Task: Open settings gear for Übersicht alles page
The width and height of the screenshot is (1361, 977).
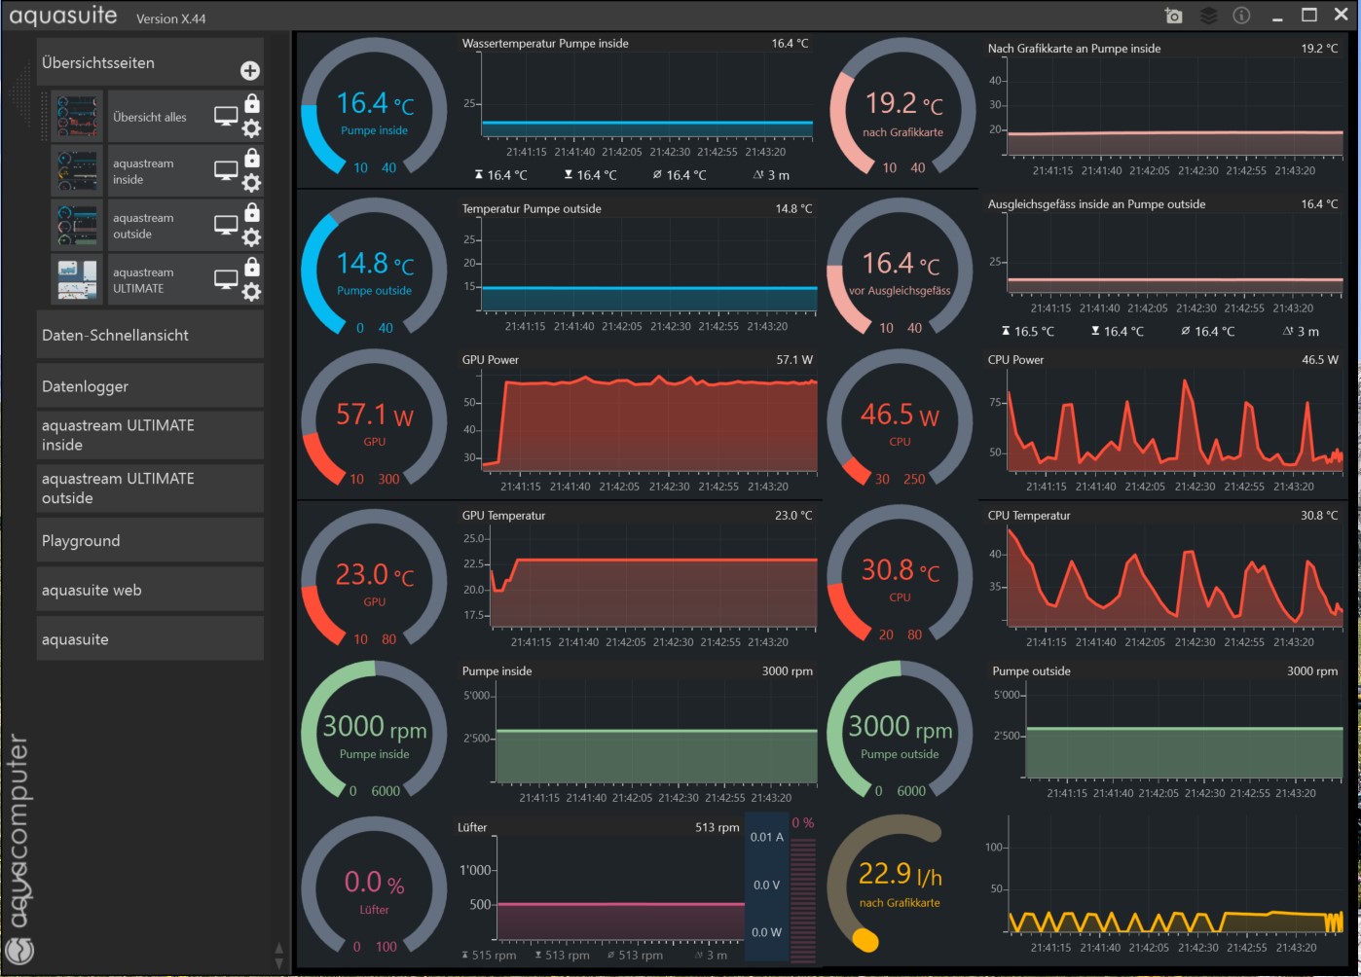Action: tap(251, 128)
